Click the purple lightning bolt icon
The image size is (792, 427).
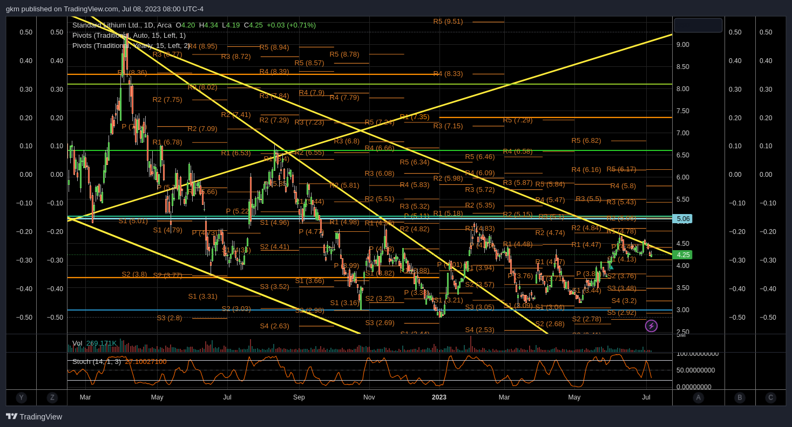click(x=651, y=326)
